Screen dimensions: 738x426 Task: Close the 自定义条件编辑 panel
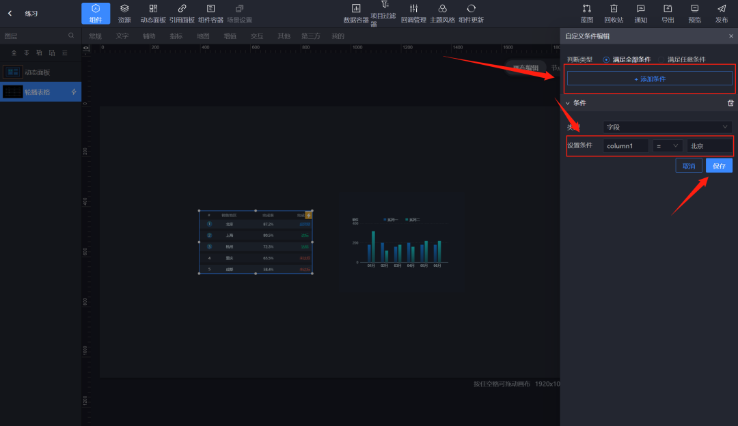click(730, 36)
